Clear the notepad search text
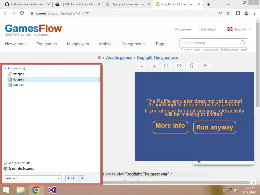260x195 pixels. (x=58, y=178)
